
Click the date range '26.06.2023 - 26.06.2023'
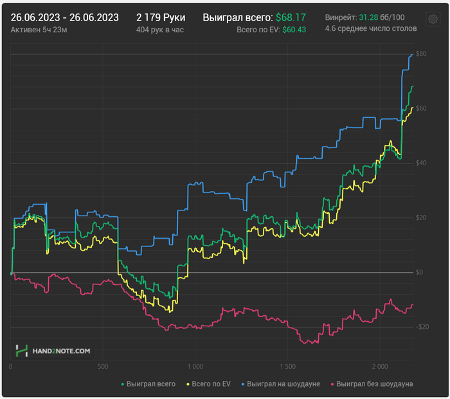point(64,17)
